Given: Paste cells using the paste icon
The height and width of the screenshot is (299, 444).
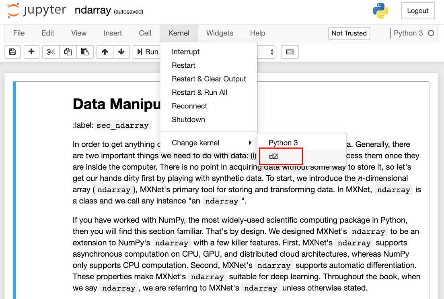Looking at the screenshot, I should (x=85, y=52).
